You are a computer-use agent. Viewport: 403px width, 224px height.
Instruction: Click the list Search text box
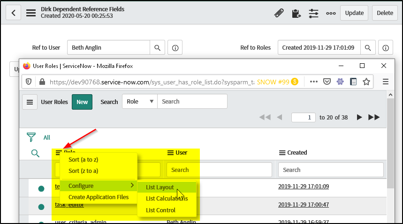(192, 101)
